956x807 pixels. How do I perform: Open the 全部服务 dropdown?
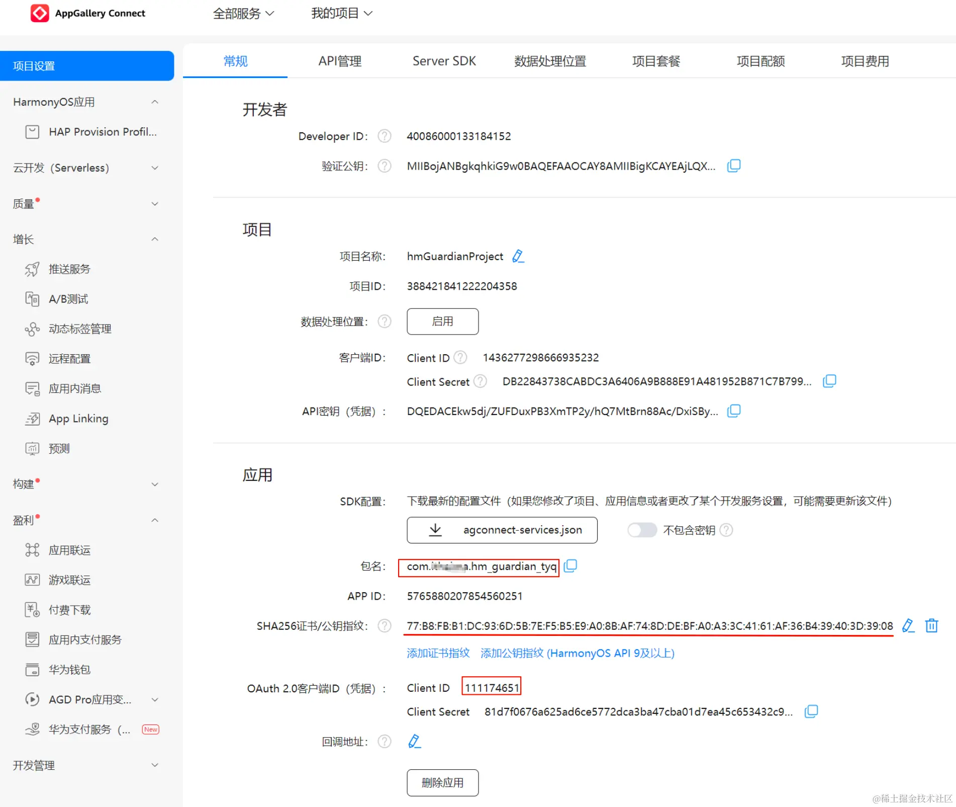pyautogui.click(x=243, y=13)
